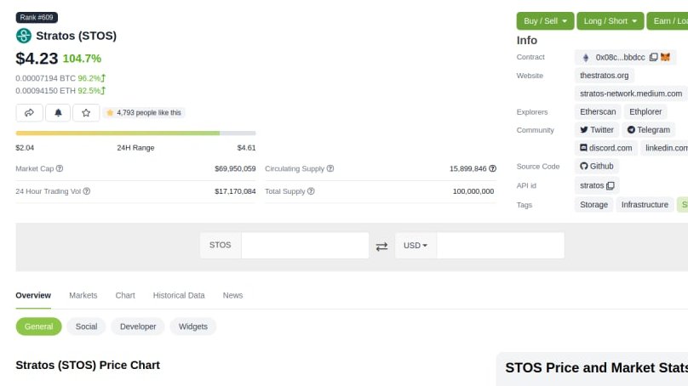Copy the stratos API id icon
The image size is (688, 386).
611,185
